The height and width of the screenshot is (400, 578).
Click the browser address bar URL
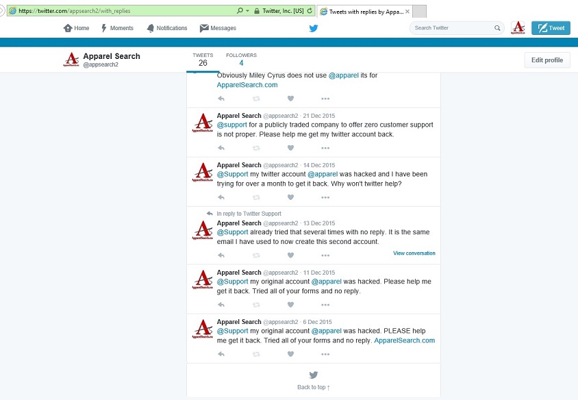point(74,11)
